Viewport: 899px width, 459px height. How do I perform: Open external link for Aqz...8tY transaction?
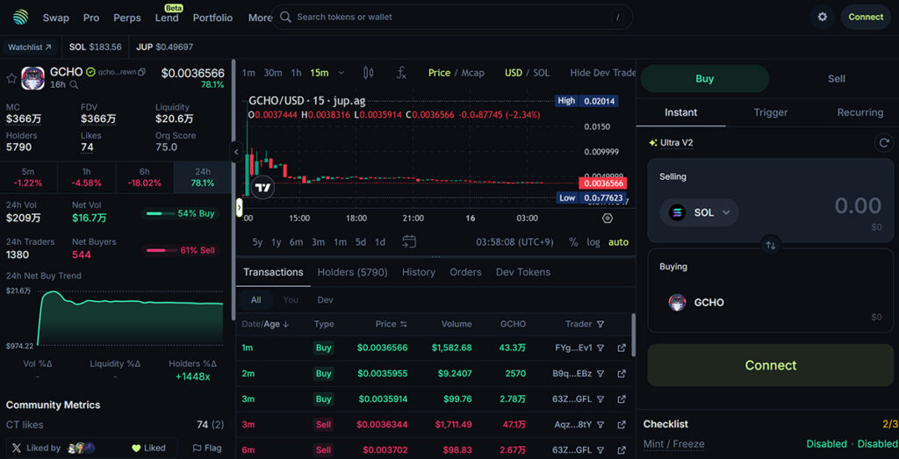pos(622,425)
